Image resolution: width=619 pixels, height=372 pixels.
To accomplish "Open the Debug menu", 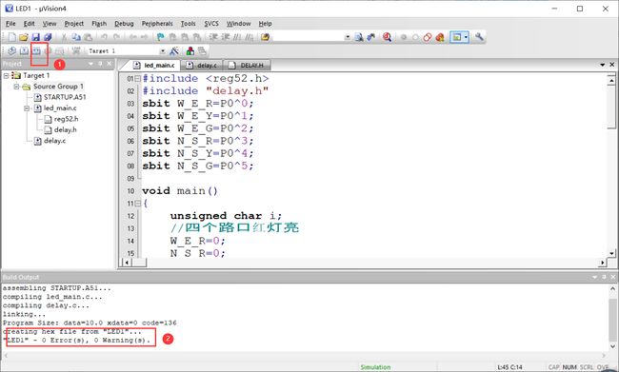I will coord(124,24).
